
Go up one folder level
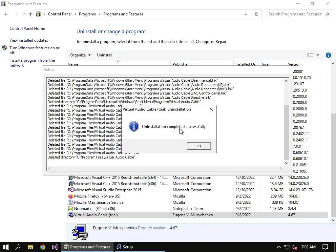coord(31,14)
